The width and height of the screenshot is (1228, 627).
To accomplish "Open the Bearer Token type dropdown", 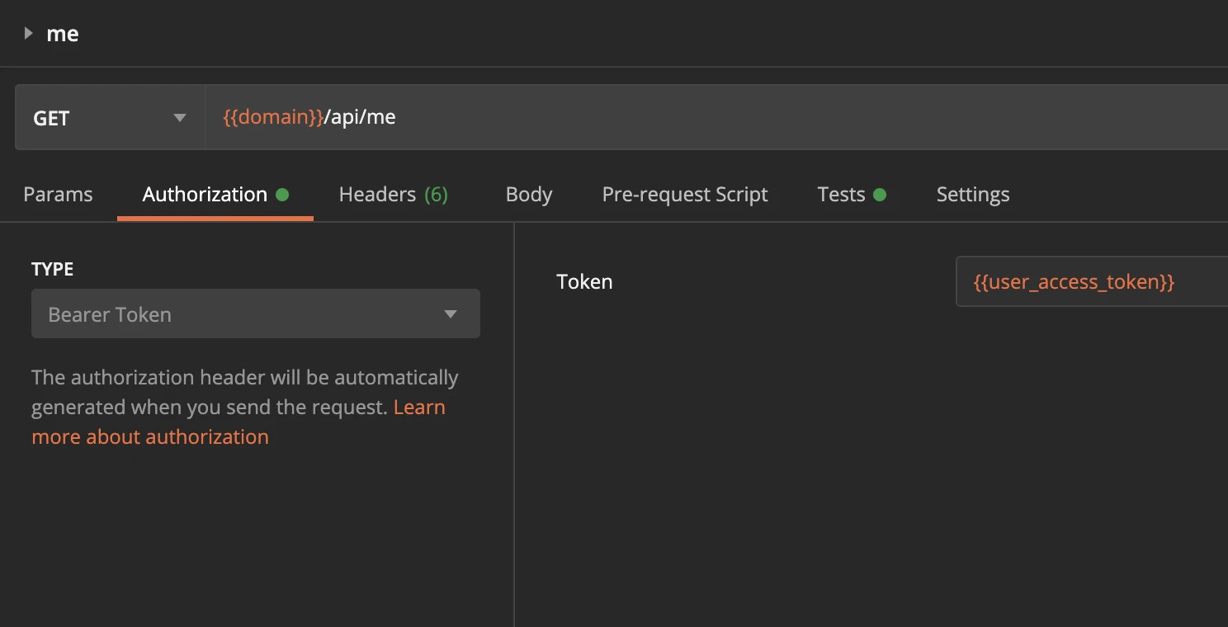I will [256, 313].
